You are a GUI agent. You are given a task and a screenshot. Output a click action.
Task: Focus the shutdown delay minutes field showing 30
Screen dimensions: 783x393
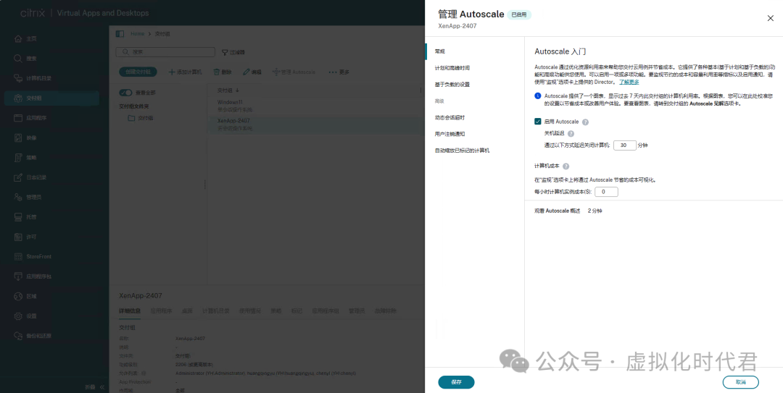[624, 145]
